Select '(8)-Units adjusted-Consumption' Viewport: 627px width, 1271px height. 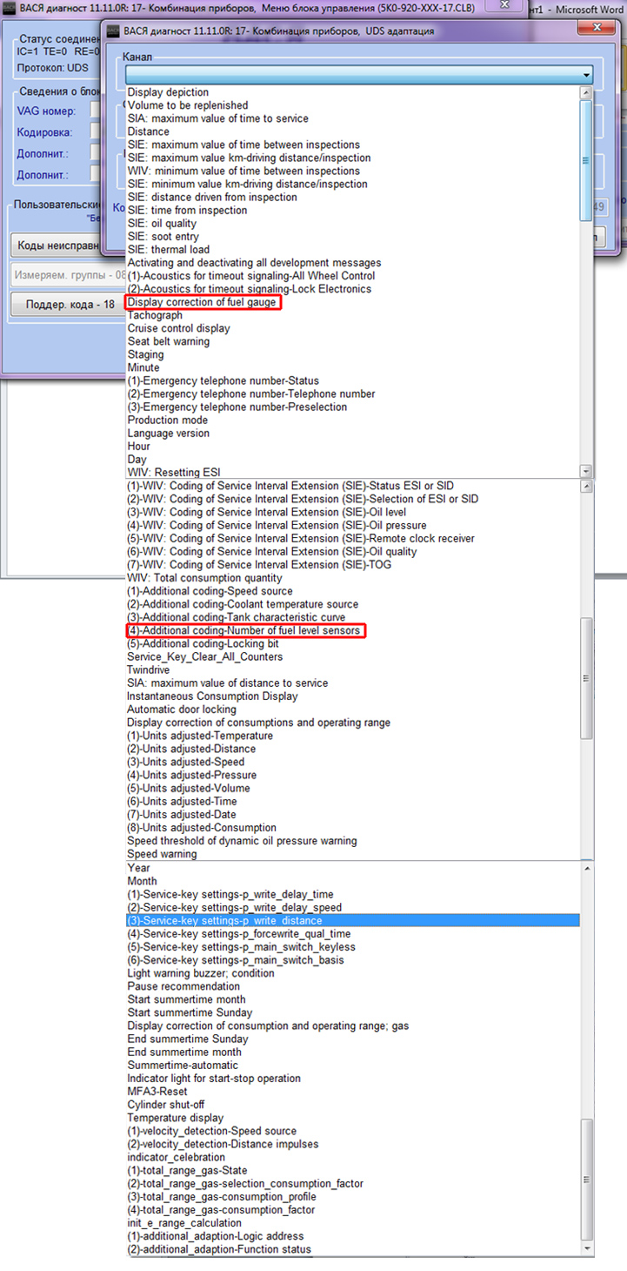[202, 827]
